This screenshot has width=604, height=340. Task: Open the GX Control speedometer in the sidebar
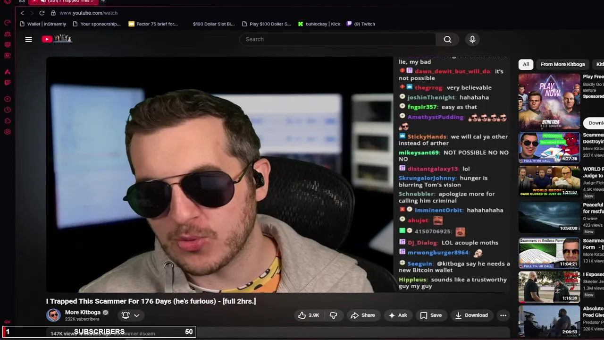pyautogui.click(x=8, y=22)
